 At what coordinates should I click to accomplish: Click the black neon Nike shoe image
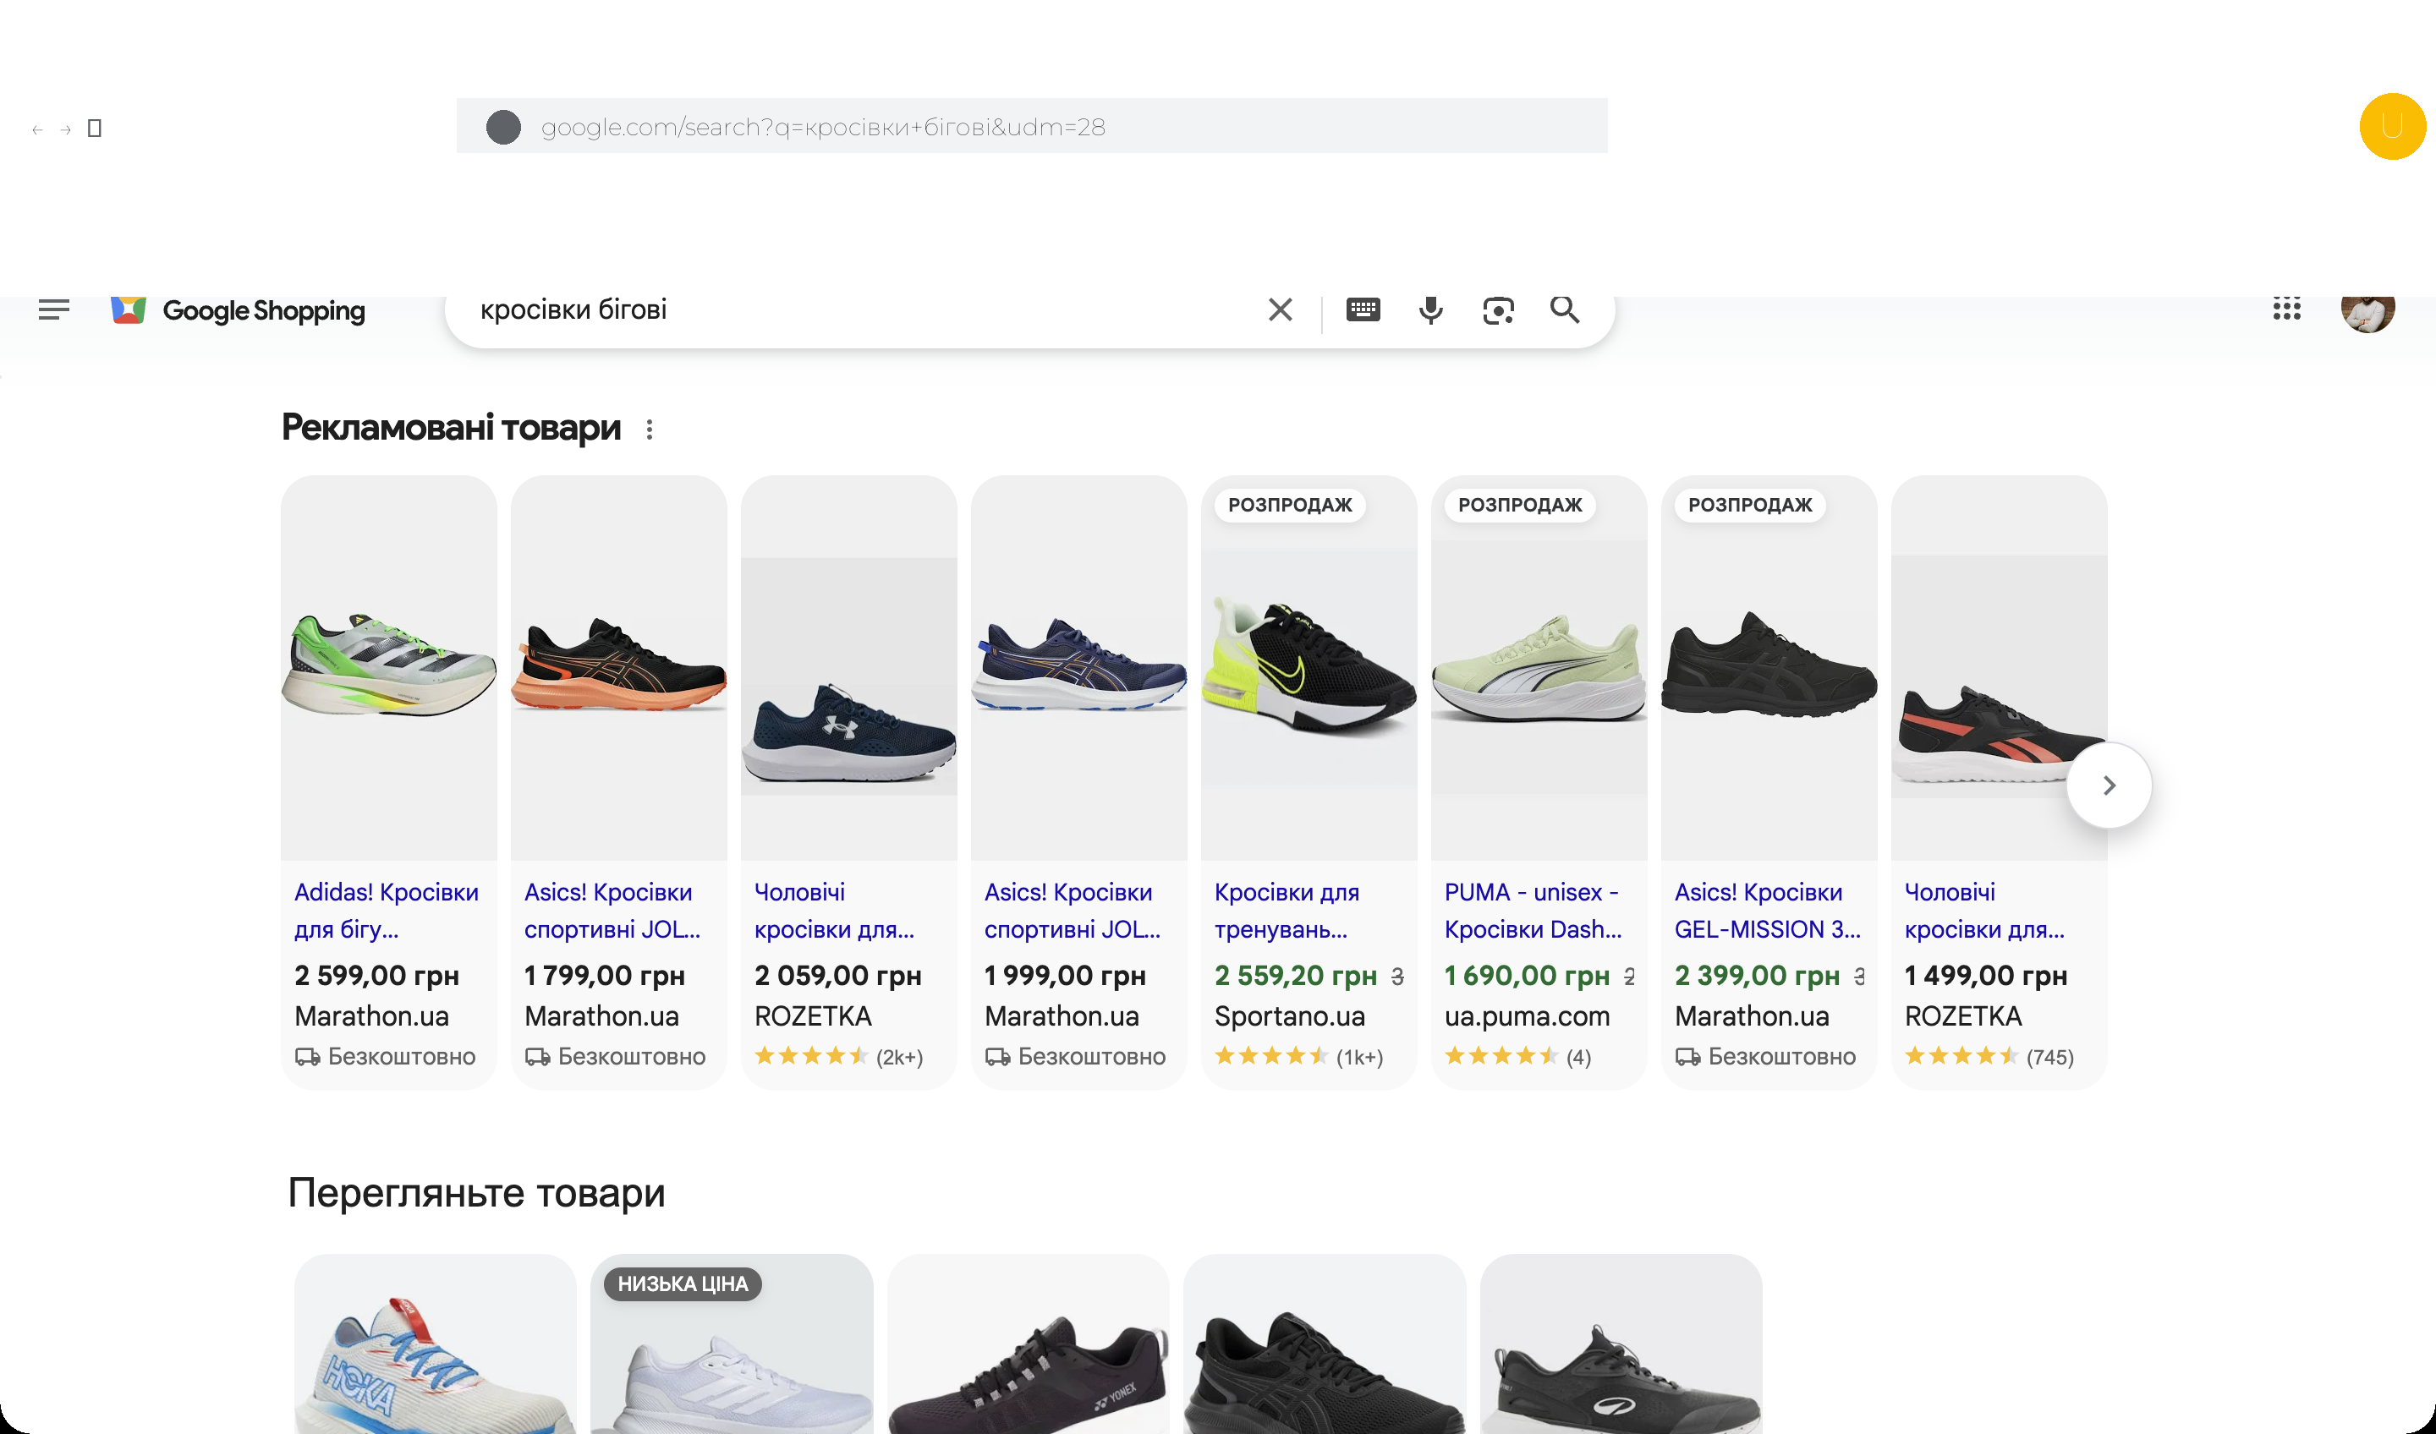coord(1309,667)
